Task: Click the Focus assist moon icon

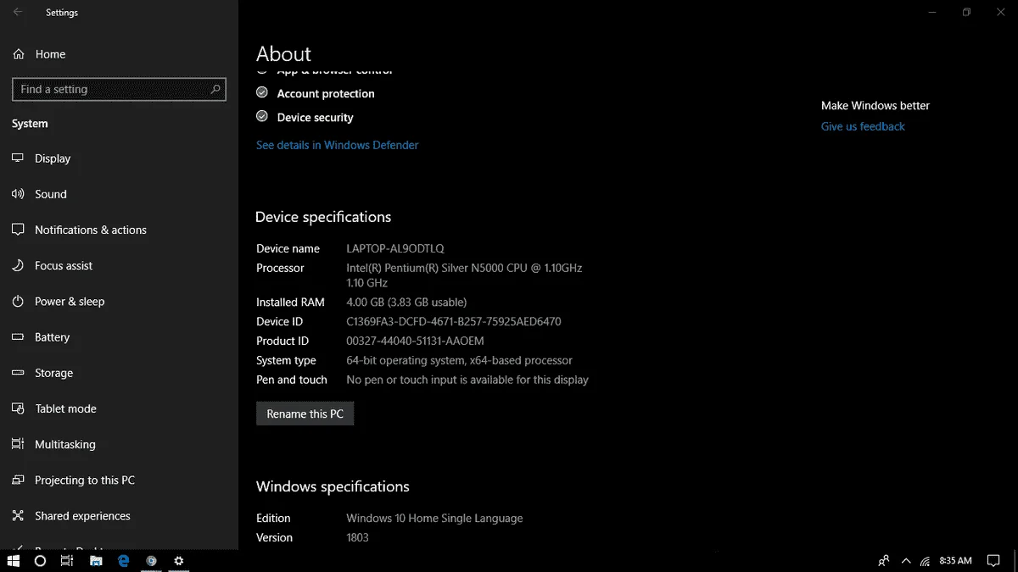Action: [18, 265]
